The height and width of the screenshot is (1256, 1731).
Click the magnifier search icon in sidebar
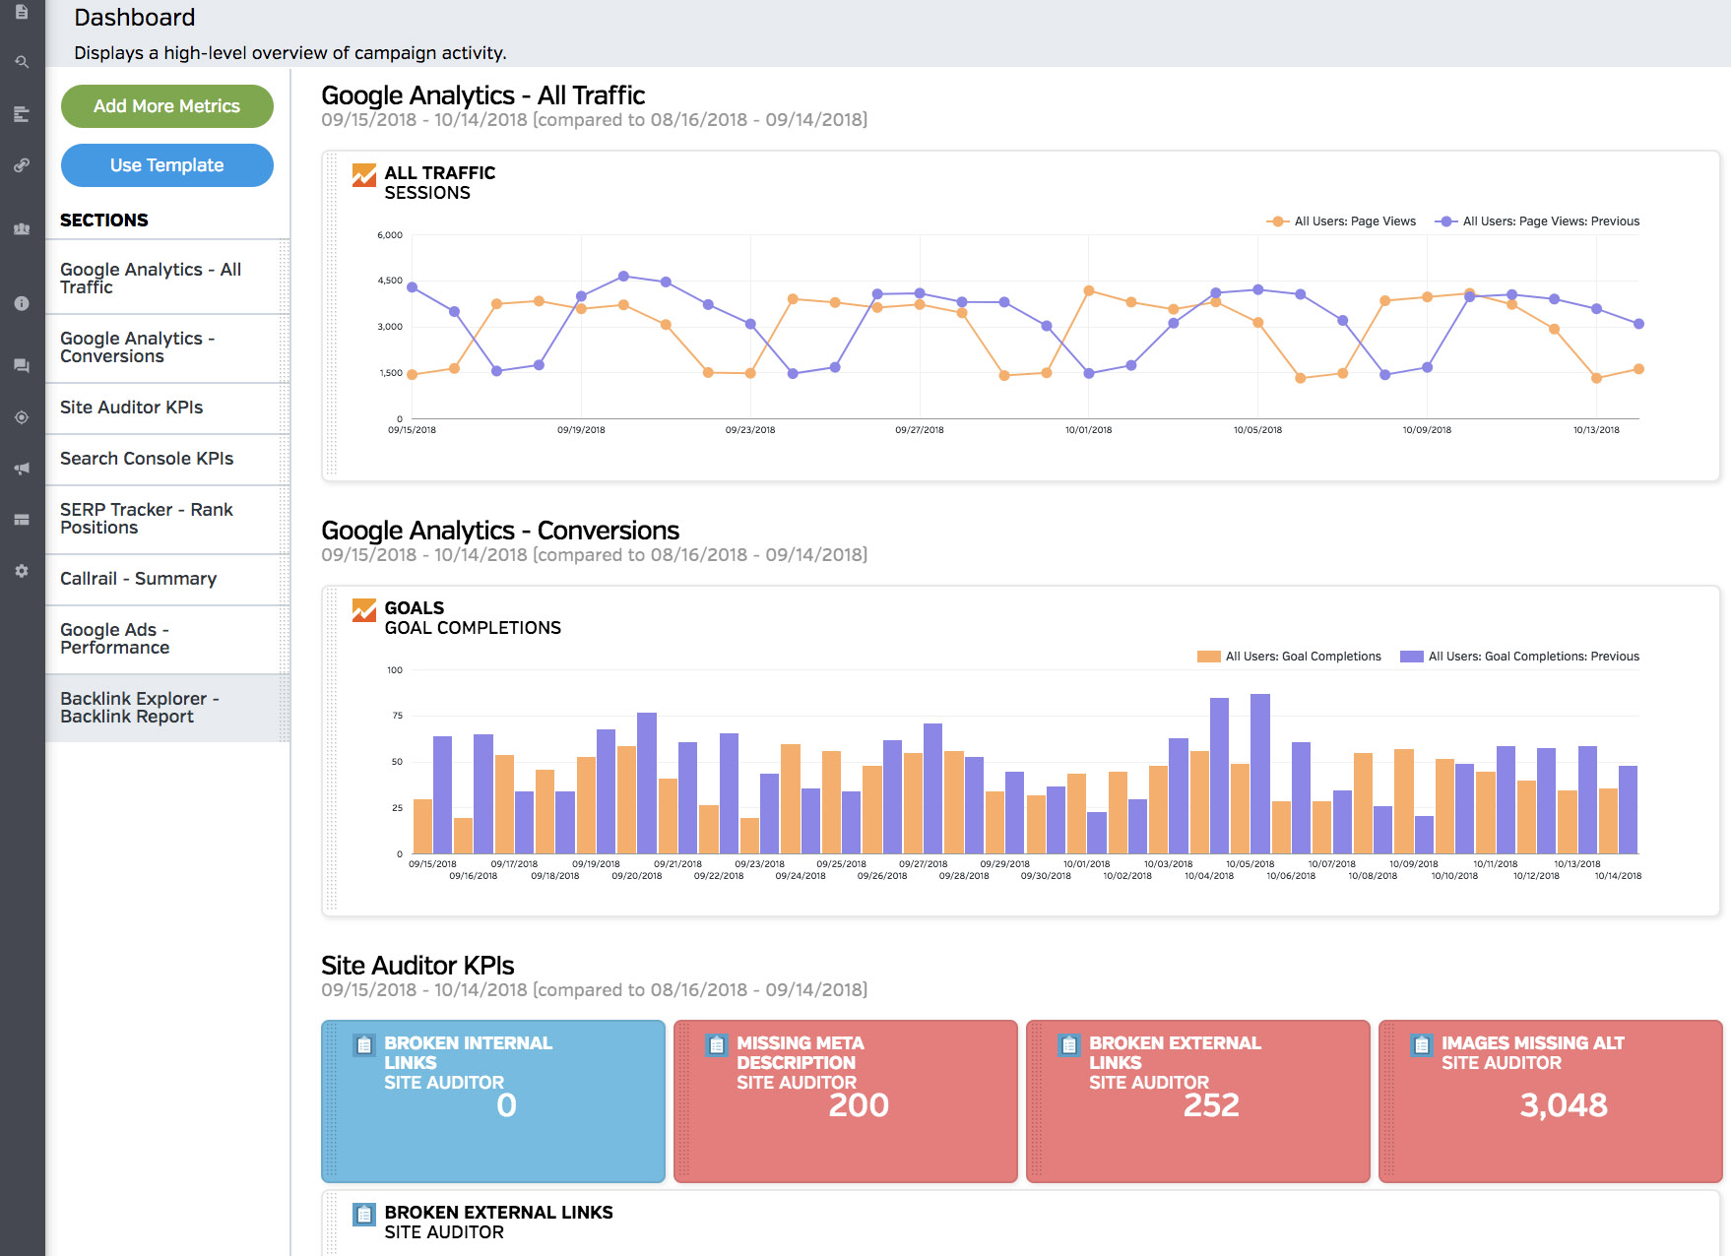tap(22, 62)
